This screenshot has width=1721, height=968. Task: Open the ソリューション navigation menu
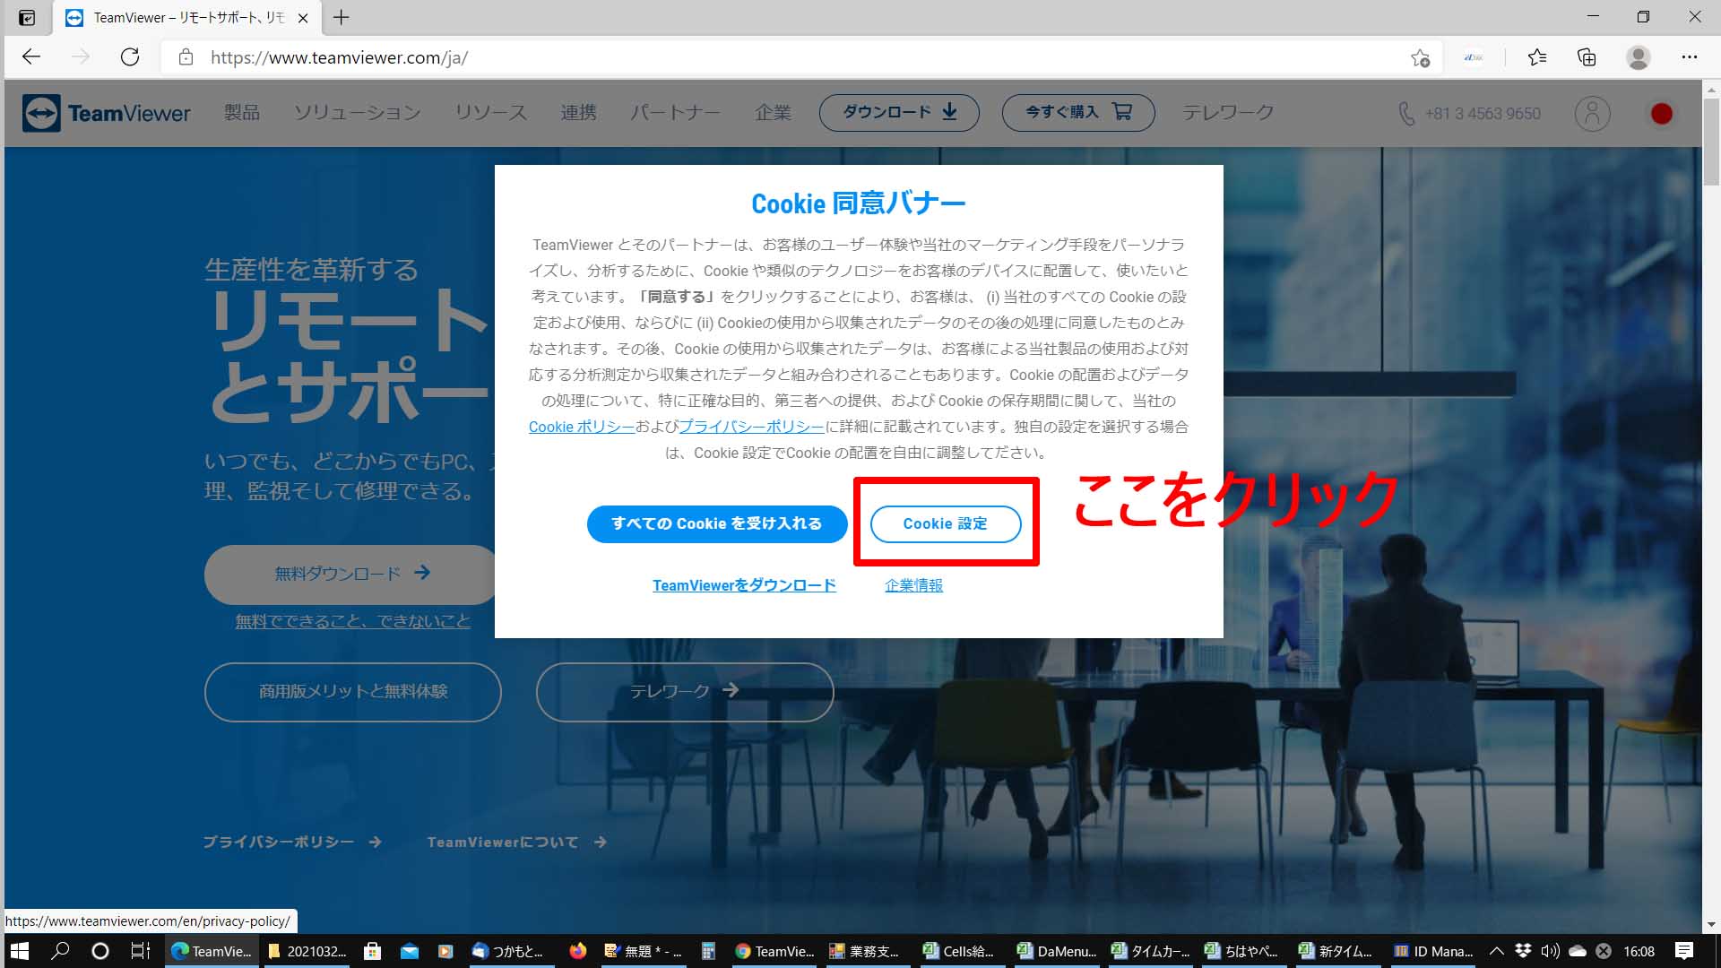coord(357,113)
